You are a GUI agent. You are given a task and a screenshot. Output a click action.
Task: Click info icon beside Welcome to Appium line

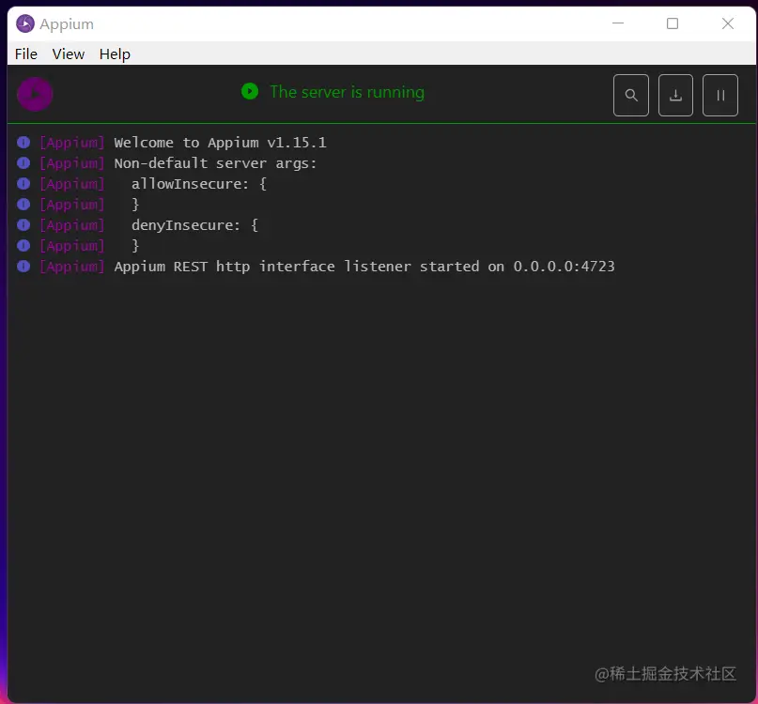pos(23,143)
